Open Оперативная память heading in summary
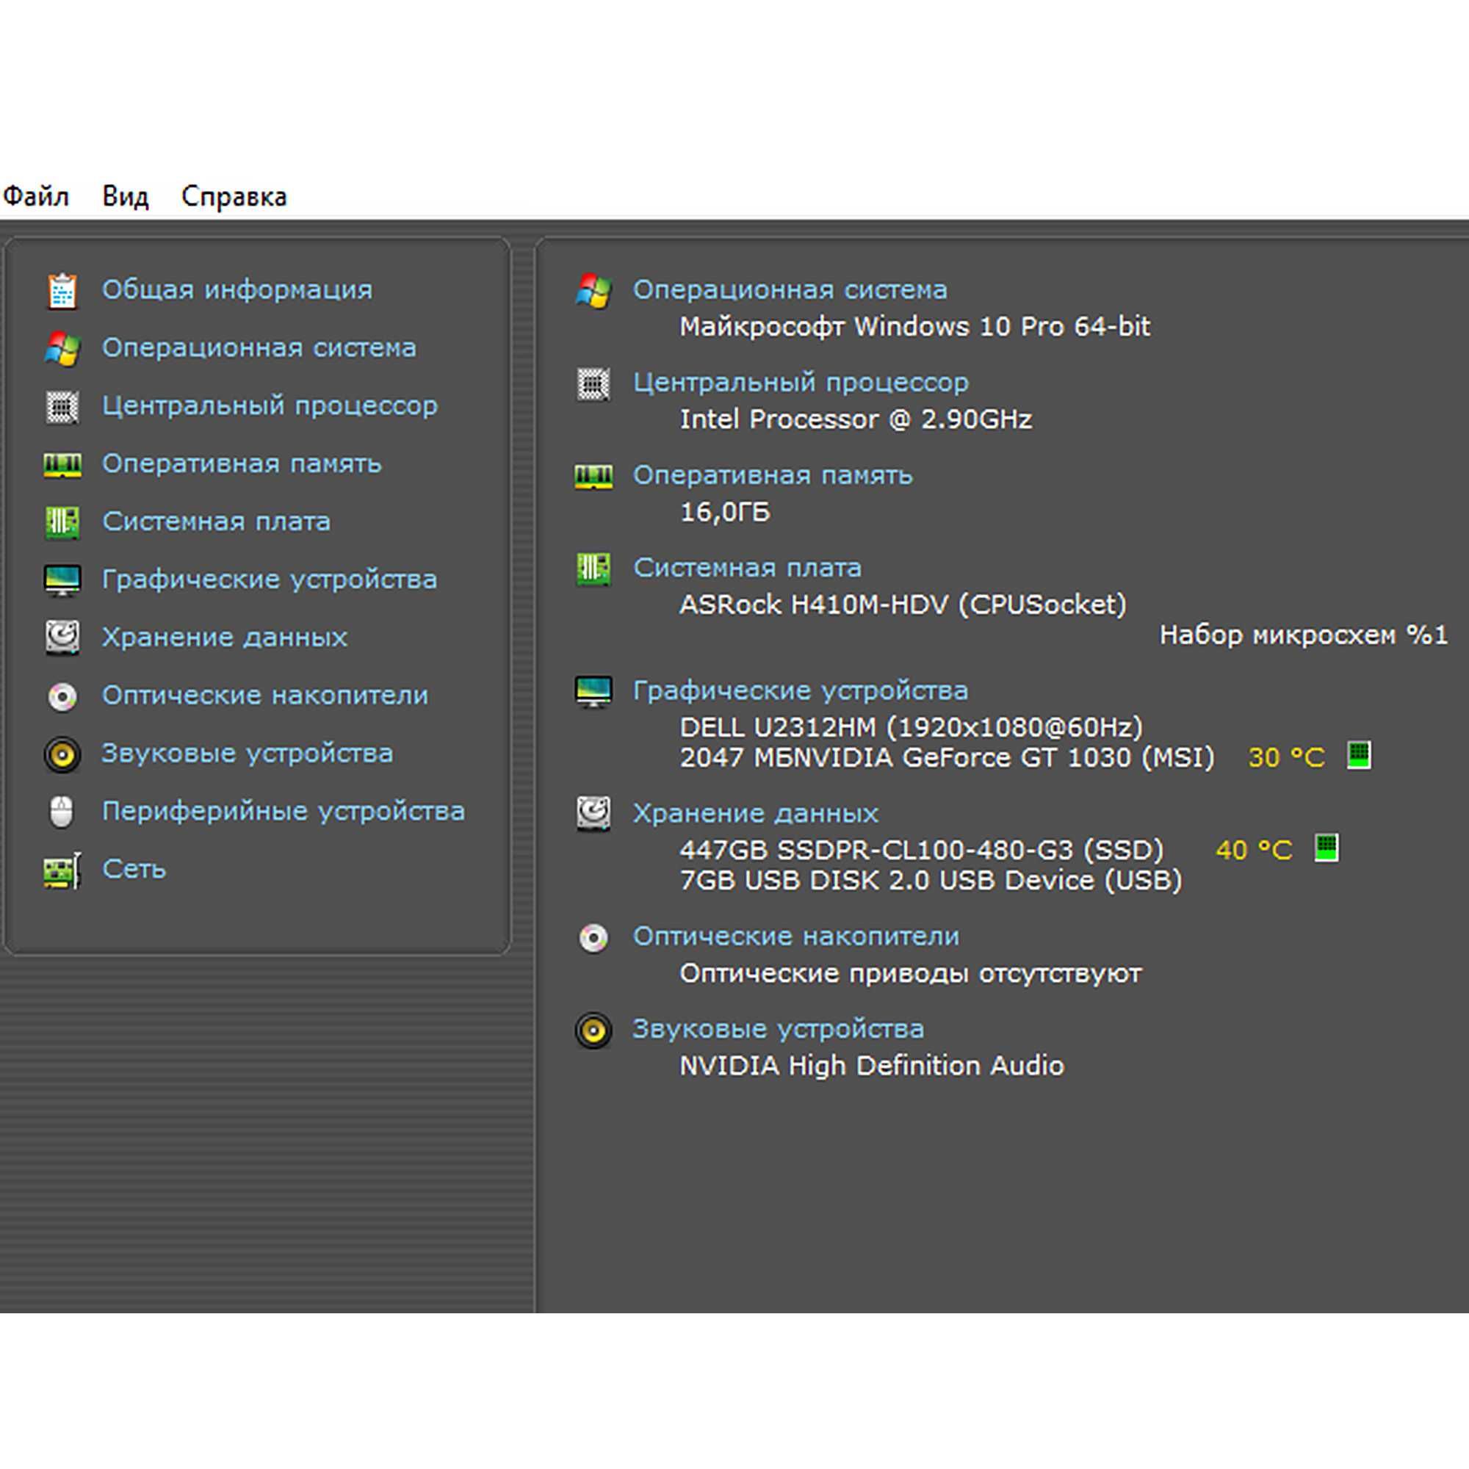Viewport: 1469px width, 1469px height. (x=773, y=475)
